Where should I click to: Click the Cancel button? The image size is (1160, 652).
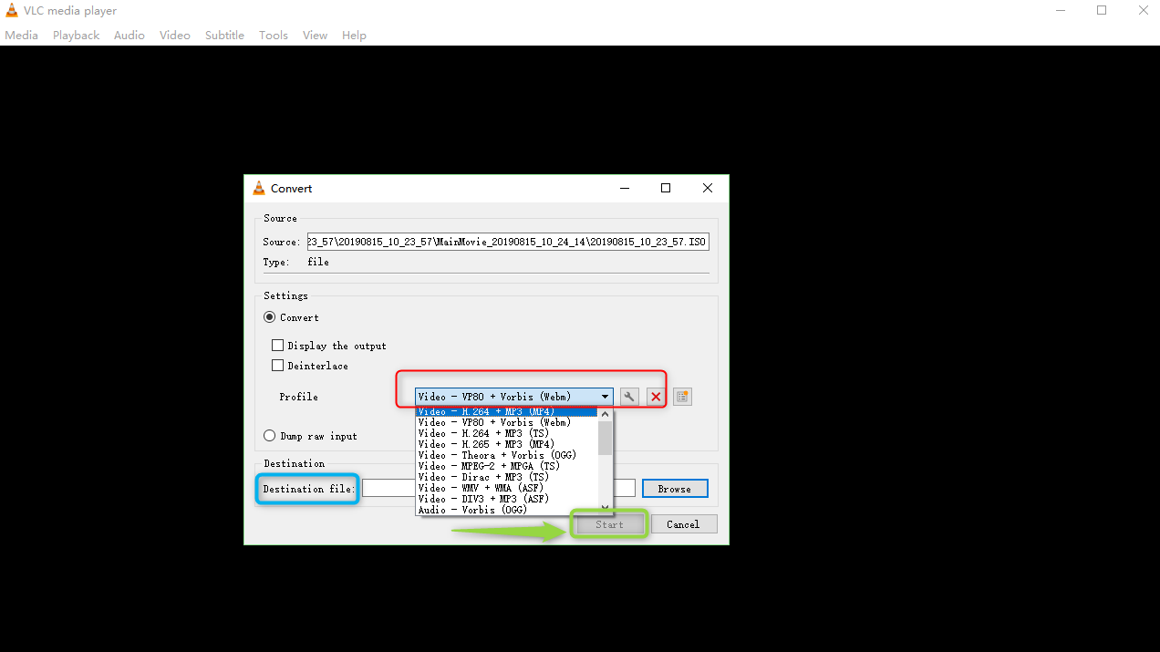click(683, 524)
